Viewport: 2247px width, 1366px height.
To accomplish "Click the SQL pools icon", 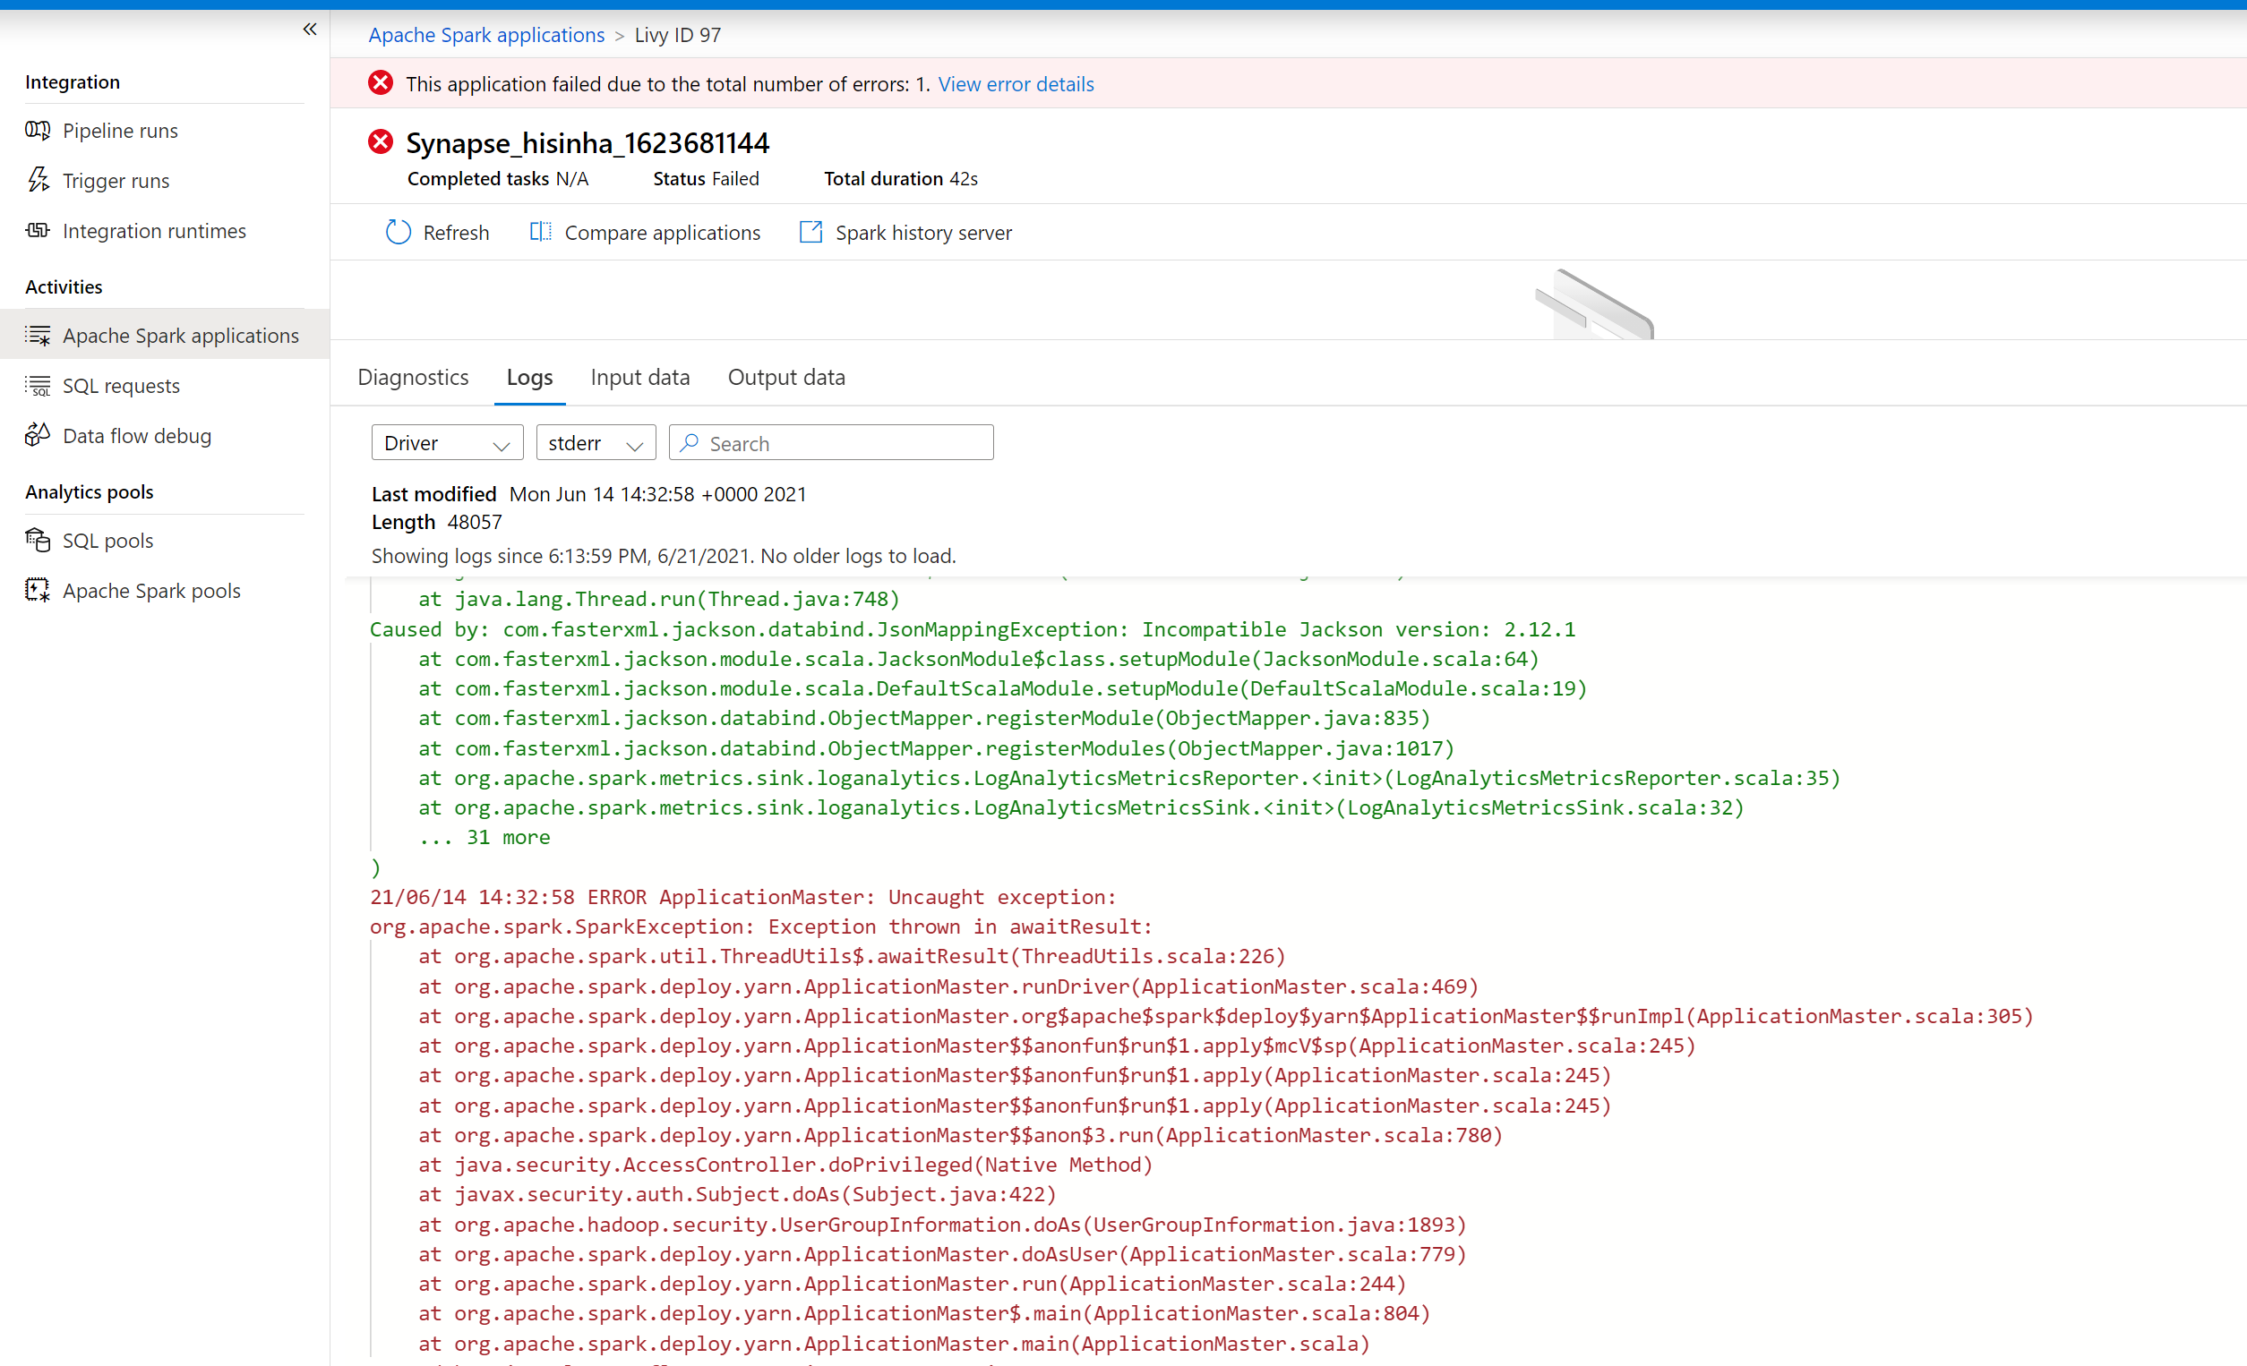I will (x=38, y=540).
